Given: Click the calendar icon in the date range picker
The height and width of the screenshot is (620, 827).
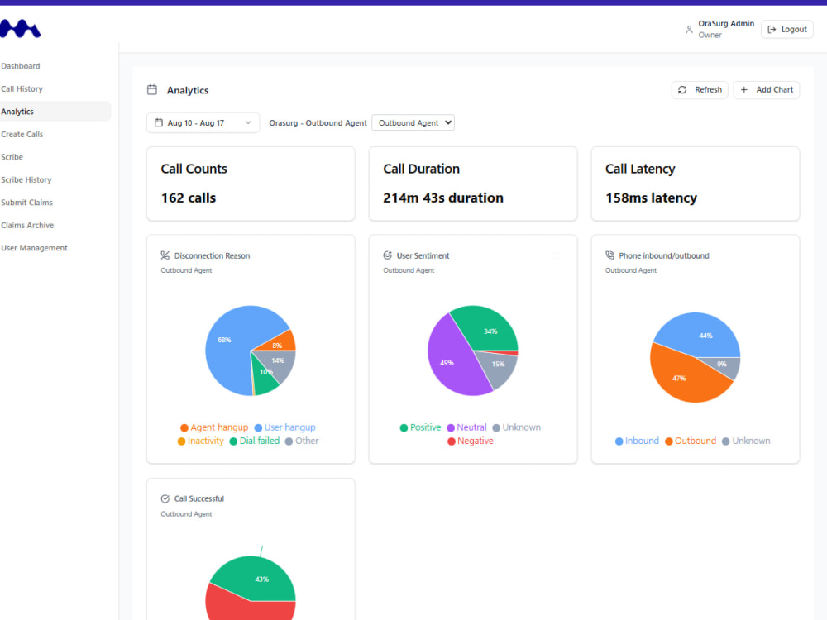Looking at the screenshot, I should pos(158,122).
